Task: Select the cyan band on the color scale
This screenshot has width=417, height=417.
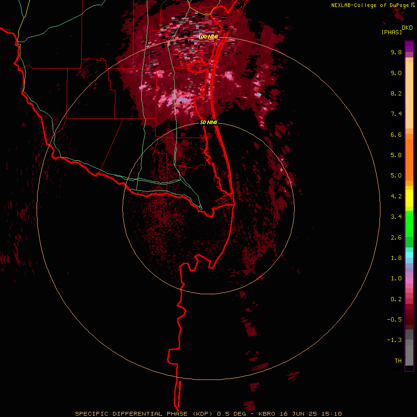Action: coord(409,255)
